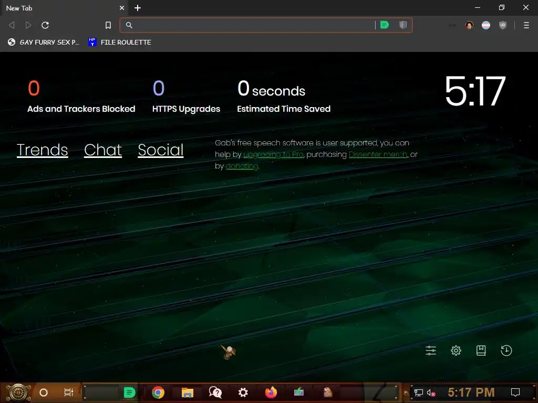Open the gray Shields icon in address bar

pyautogui.click(x=403, y=25)
